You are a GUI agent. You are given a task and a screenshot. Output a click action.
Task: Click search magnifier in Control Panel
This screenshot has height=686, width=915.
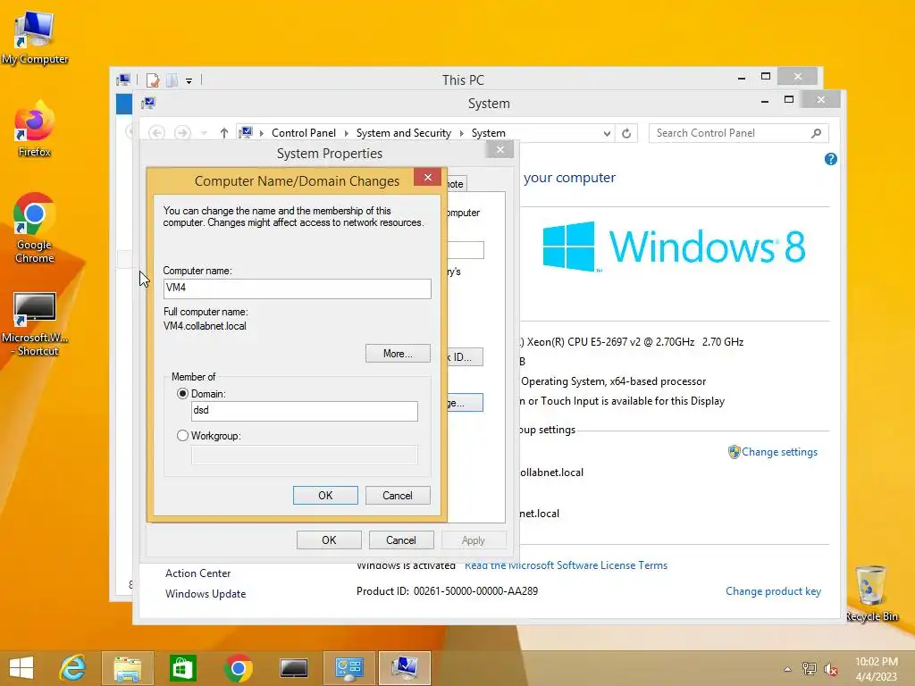[x=817, y=133]
